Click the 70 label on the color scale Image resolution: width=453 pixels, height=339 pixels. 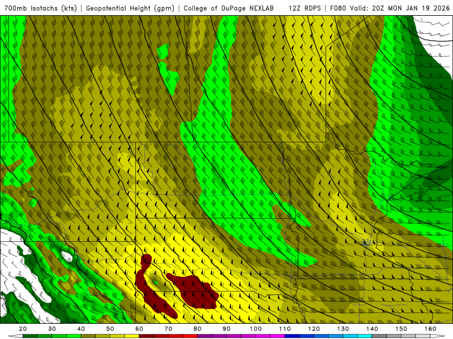[x=168, y=329]
